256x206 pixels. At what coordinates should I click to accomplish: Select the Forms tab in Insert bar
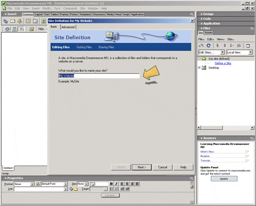(74, 15)
